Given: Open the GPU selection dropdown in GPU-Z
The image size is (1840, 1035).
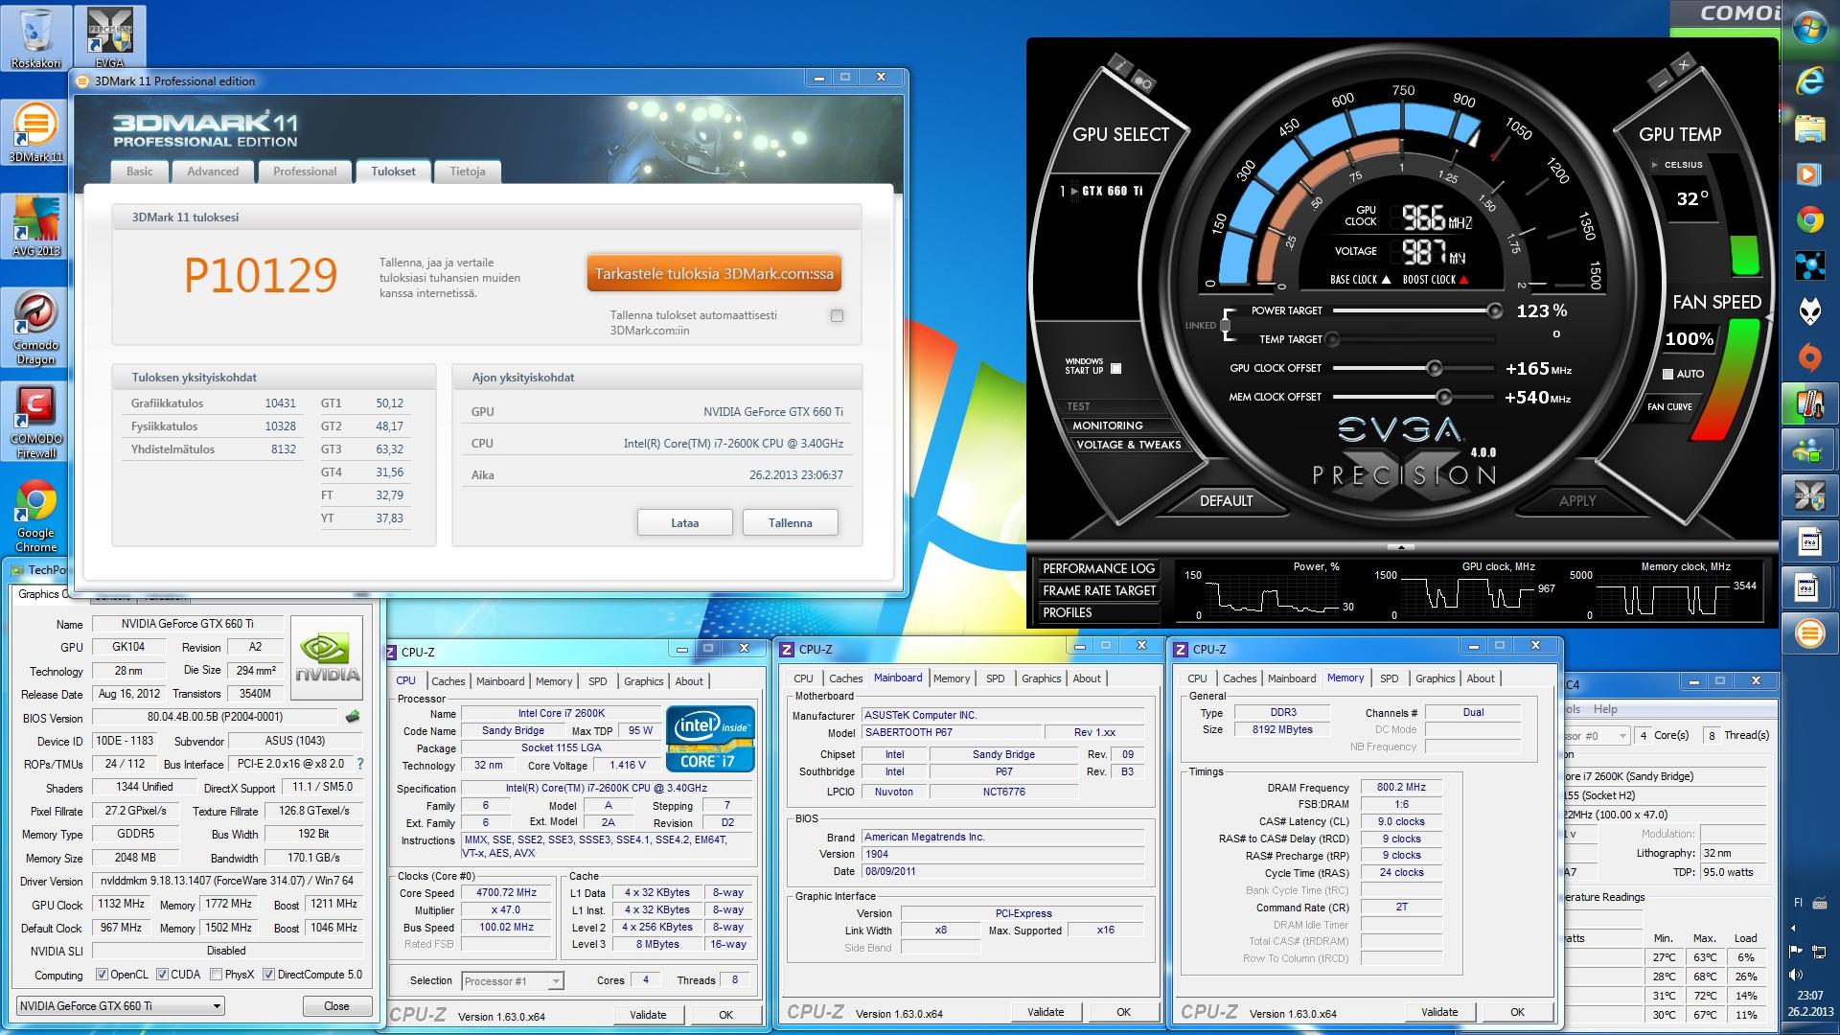Looking at the screenshot, I should [x=121, y=1005].
